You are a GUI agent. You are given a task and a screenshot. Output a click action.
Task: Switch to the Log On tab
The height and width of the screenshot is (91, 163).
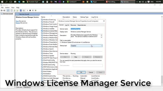tap(67, 25)
